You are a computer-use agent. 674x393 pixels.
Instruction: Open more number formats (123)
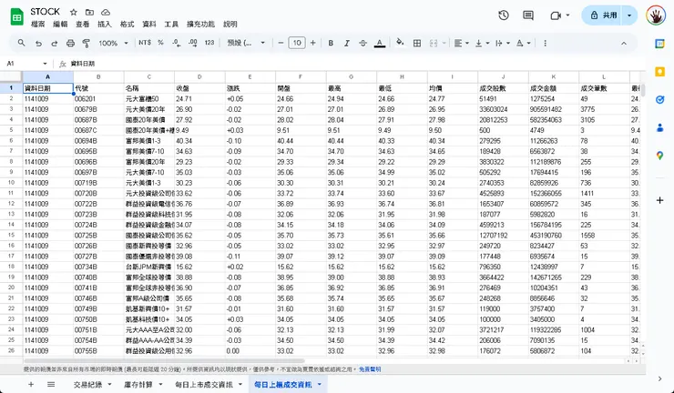209,43
